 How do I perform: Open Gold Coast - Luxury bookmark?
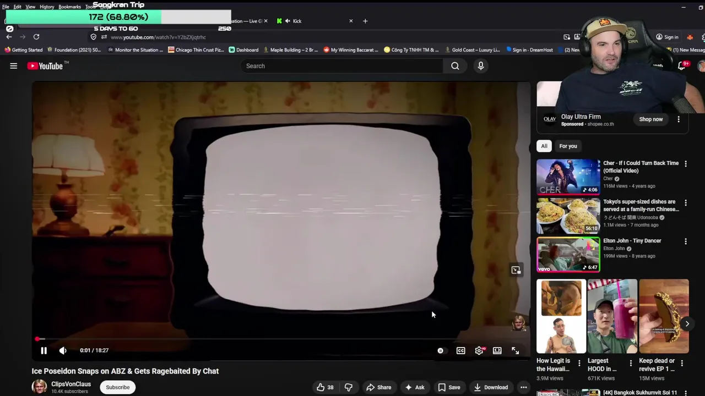(473, 50)
